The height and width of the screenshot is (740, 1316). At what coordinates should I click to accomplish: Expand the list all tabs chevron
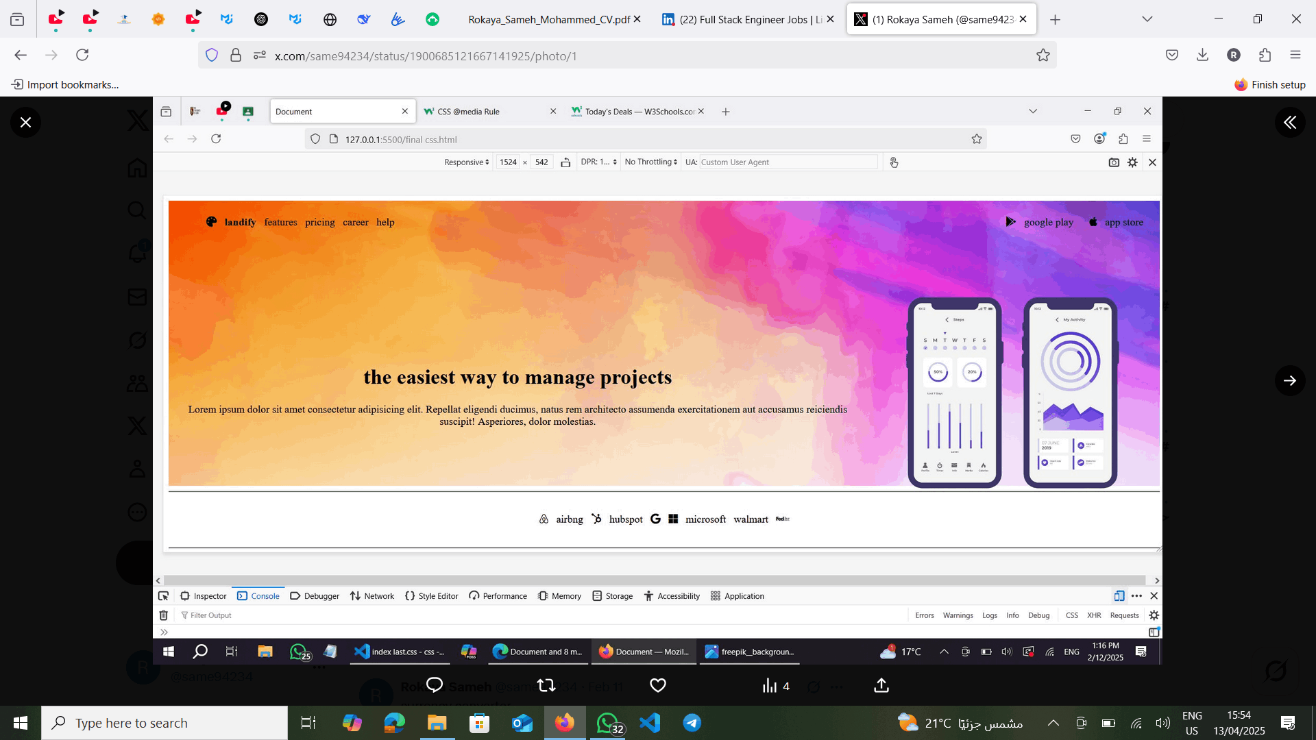click(1147, 19)
